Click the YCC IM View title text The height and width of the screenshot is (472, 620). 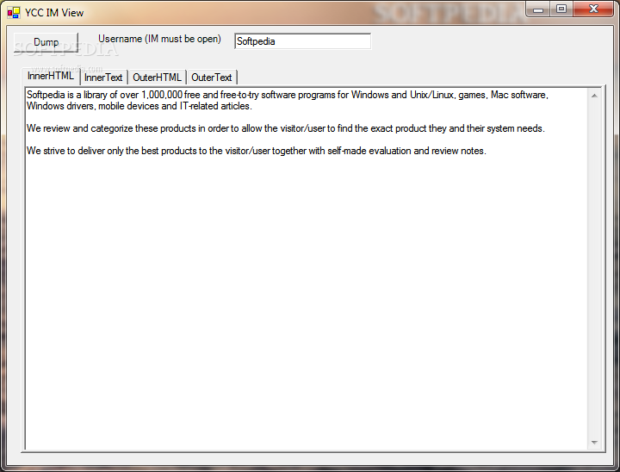point(54,13)
